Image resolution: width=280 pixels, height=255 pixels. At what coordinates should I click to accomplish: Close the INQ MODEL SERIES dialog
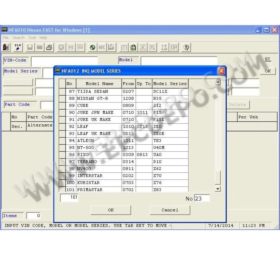coord(221,71)
